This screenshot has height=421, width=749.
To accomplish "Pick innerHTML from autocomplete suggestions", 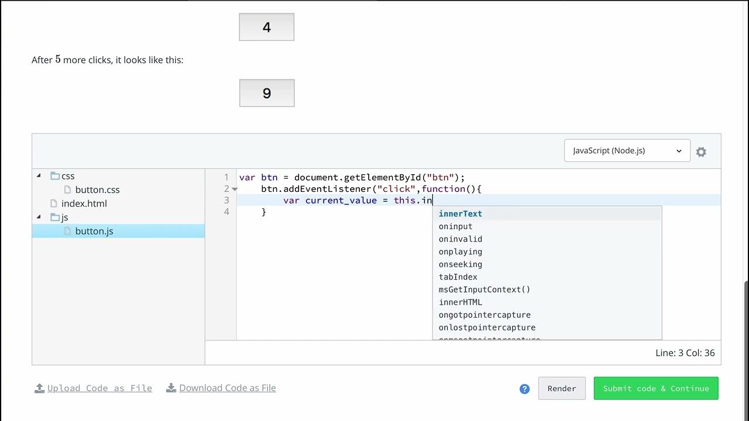I will coord(547,302).
